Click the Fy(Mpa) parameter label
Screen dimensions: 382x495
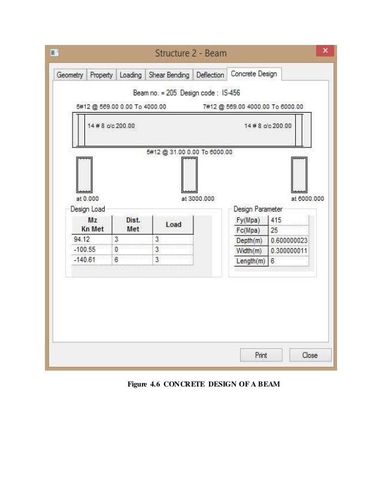(x=251, y=220)
